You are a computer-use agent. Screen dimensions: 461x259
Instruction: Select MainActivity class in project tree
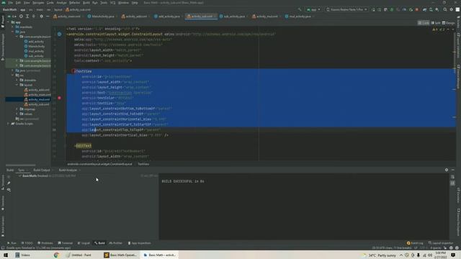click(35, 46)
